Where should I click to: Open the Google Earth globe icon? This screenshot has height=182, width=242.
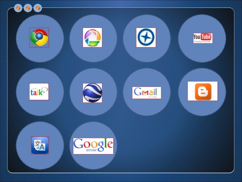93,93
